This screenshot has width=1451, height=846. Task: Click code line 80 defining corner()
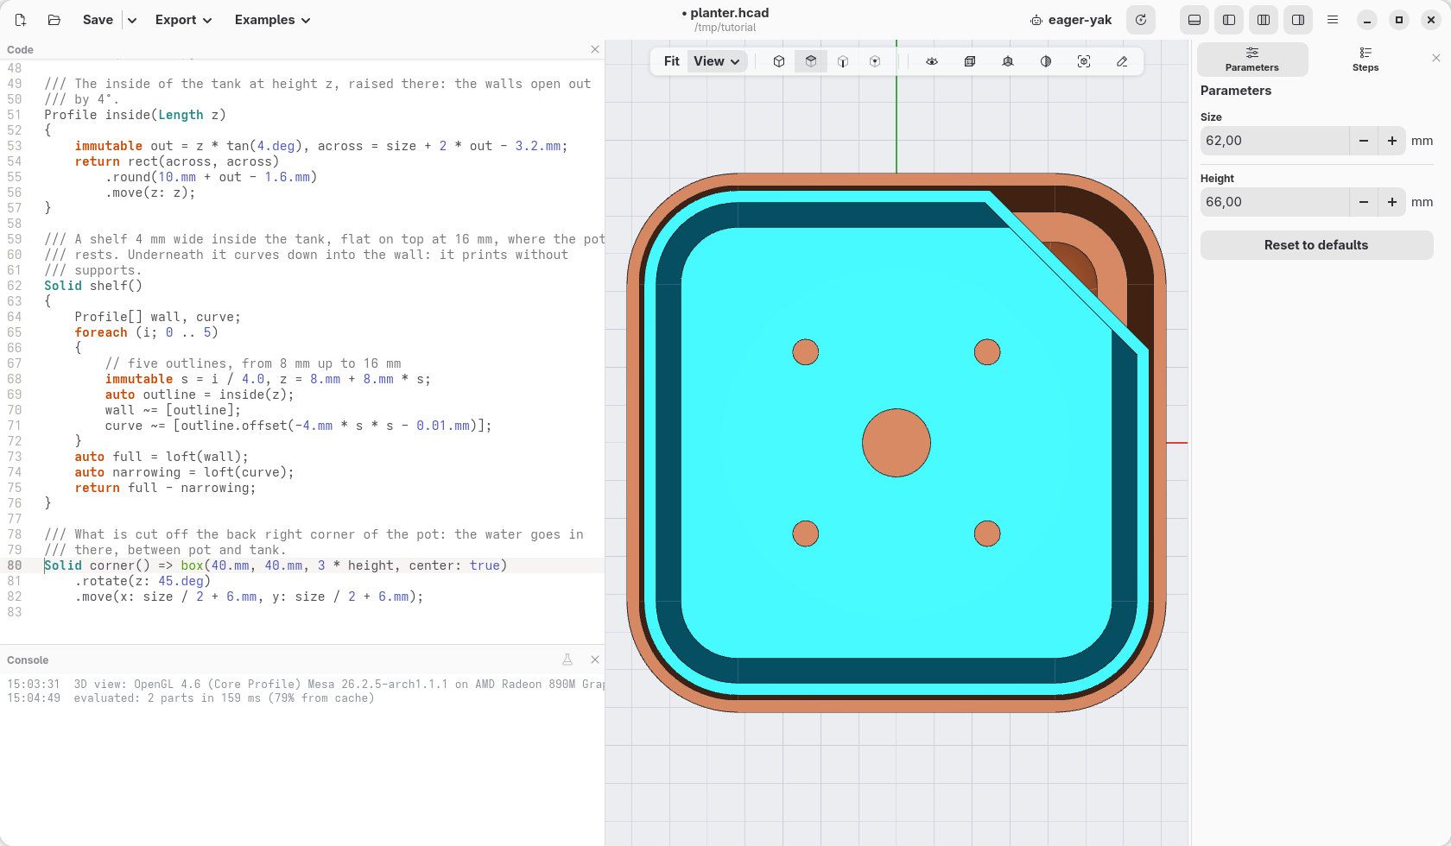(x=276, y=565)
